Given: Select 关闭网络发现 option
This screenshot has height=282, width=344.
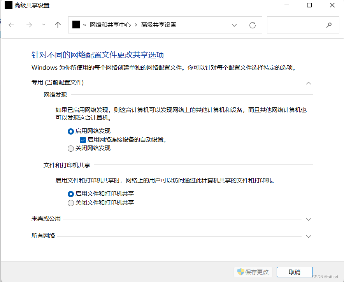Looking at the screenshot, I should 70,148.
